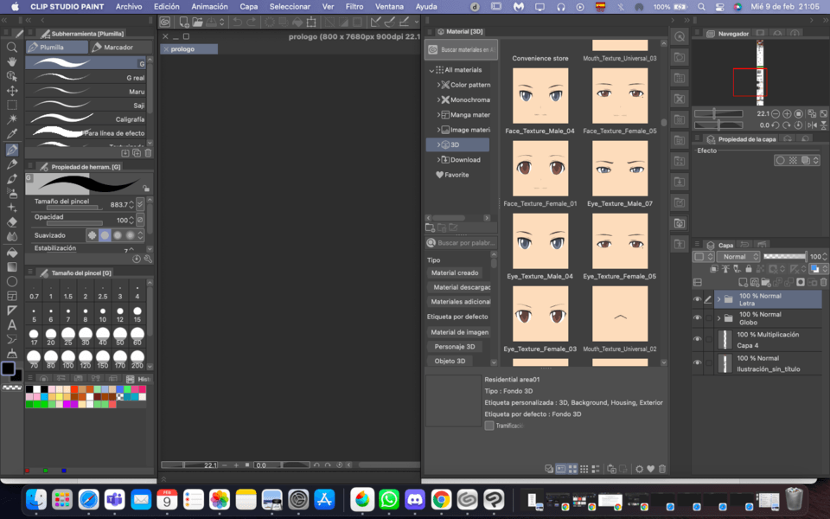Click the Material creado tag button
The image size is (830, 519).
(x=455, y=272)
